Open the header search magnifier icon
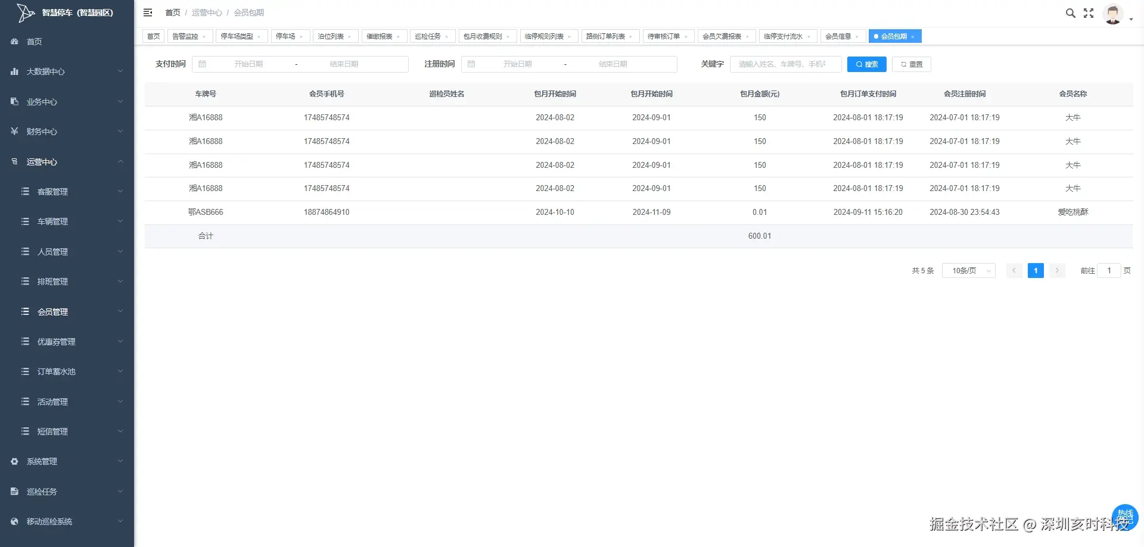This screenshot has width=1144, height=547. (x=1070, y=13)
